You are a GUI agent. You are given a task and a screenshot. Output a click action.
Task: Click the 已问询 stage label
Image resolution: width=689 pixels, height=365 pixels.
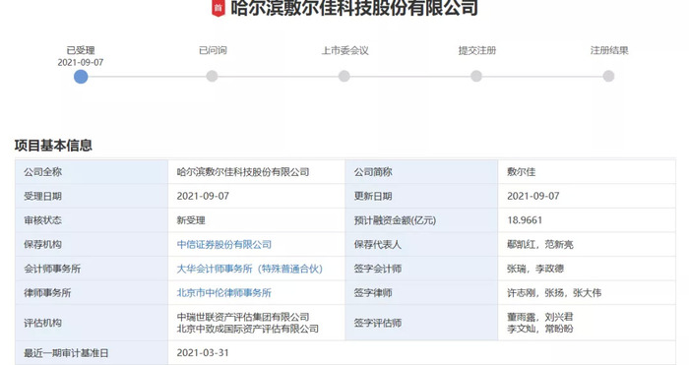[x=213, y=50]
